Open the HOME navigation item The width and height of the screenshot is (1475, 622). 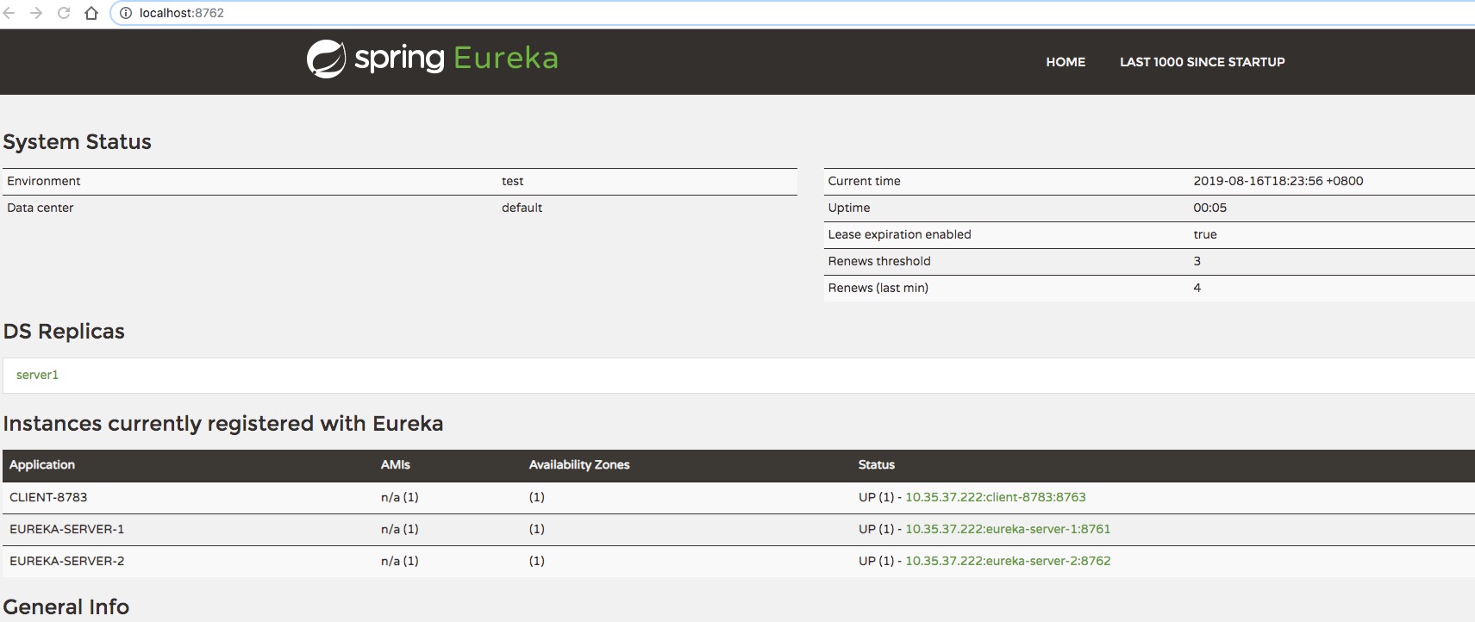pyautogui.click(x=1066, y=62)
